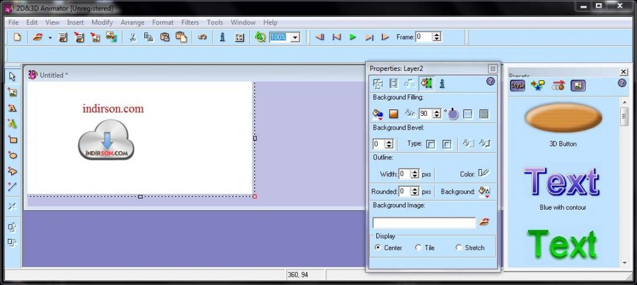Screen dimensions: 637x285
Task: Click the horizontal lines fill pattern icon
Action: [484, 114]
